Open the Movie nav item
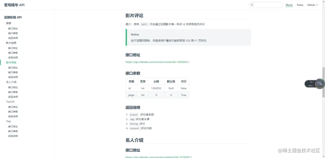 click(289, 5)
